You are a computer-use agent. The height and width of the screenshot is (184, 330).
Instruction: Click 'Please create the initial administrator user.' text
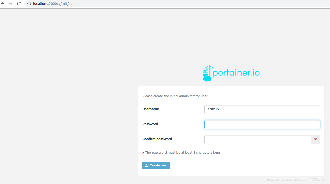tap(175, 96)
